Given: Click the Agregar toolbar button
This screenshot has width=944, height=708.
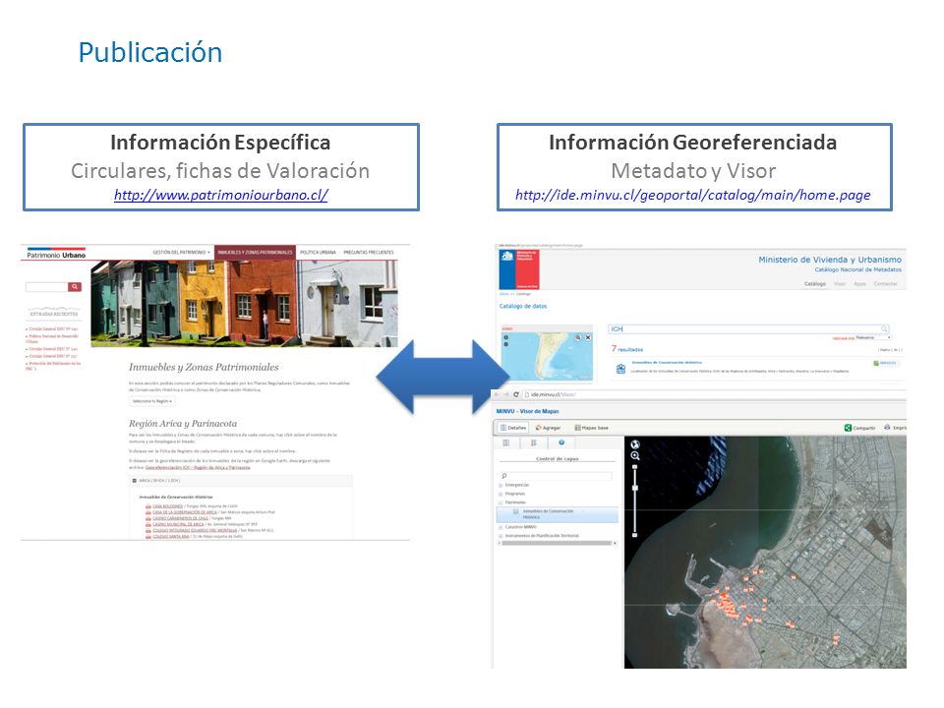Looking at the screenshot, I should pyautogui.click(x=548, y=428).
